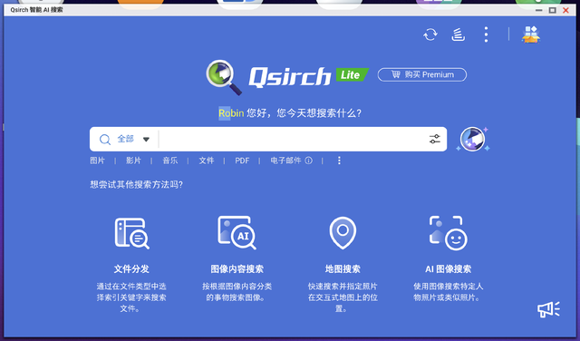This screenshot has width=580, height=341.
Task: Open the app center box icon
Action: tap(531, 34)
